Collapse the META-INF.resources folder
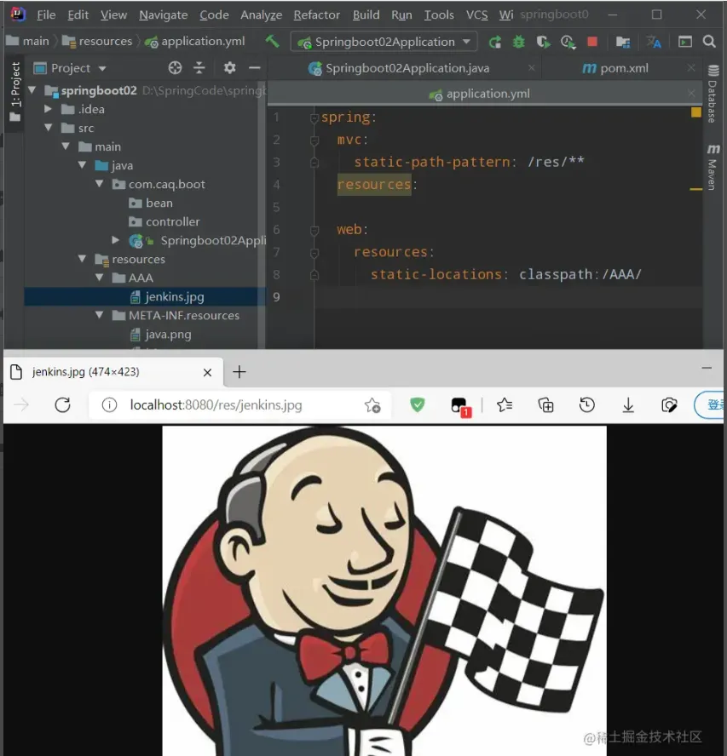Screen dimensions: 727x756 pyautogui.click(x=100, y=315)
